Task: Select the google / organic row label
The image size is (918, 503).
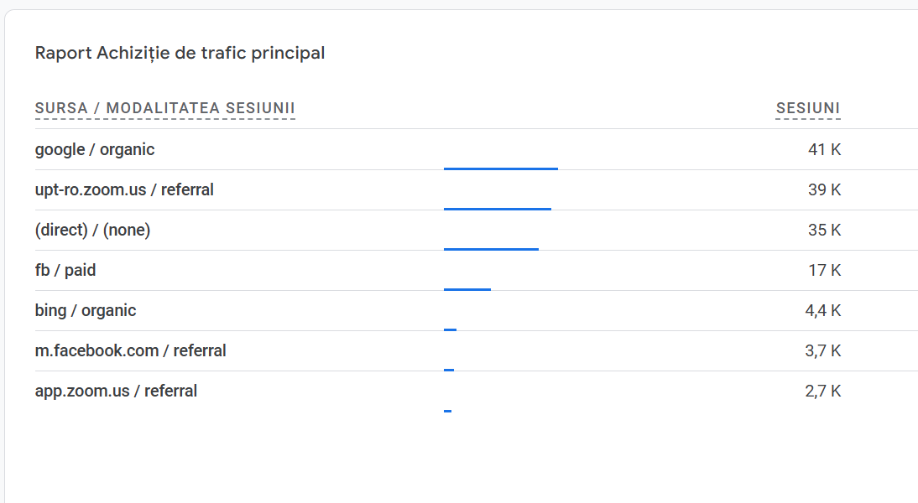Action: (x=95, y=150)
